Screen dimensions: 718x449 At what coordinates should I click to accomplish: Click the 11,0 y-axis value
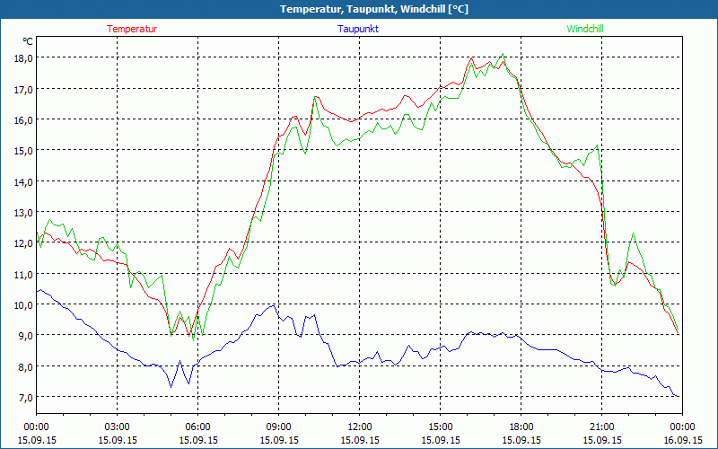[x=24, y=275]
